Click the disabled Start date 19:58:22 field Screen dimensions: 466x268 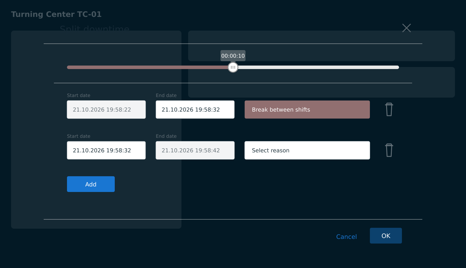[x=106, y=110]
